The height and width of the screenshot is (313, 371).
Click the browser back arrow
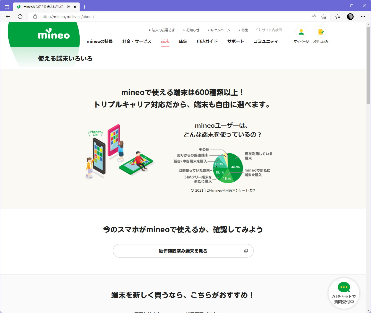pyautogui.click(x=8, y=17)
